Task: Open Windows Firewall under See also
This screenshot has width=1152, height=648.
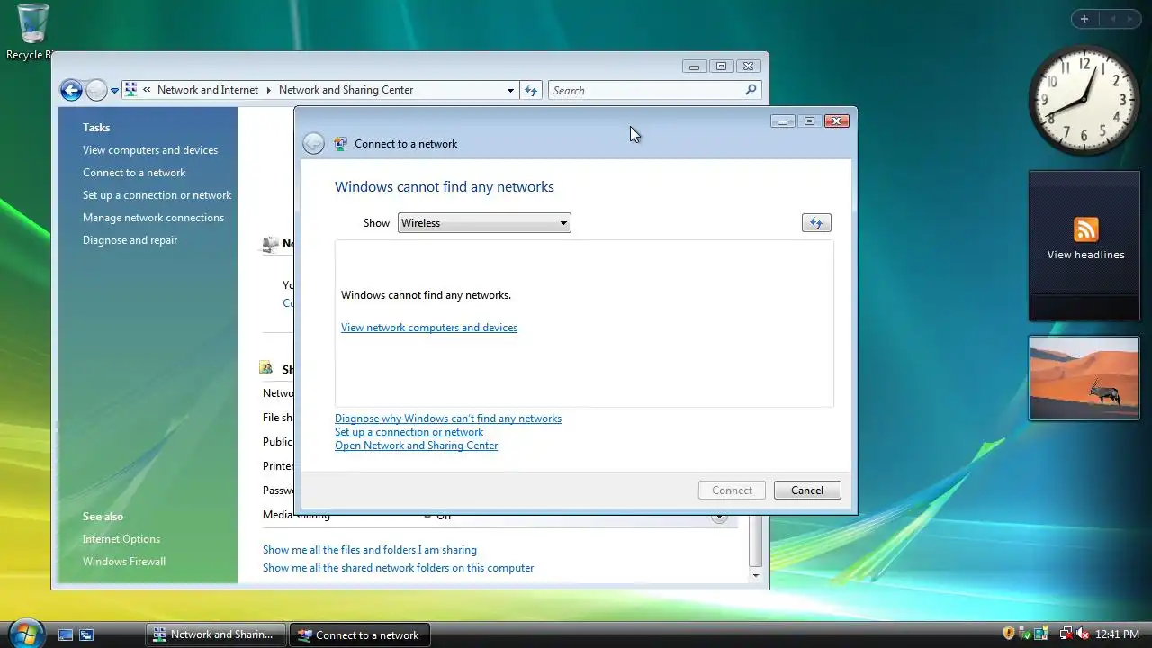Action: point(124,562)
